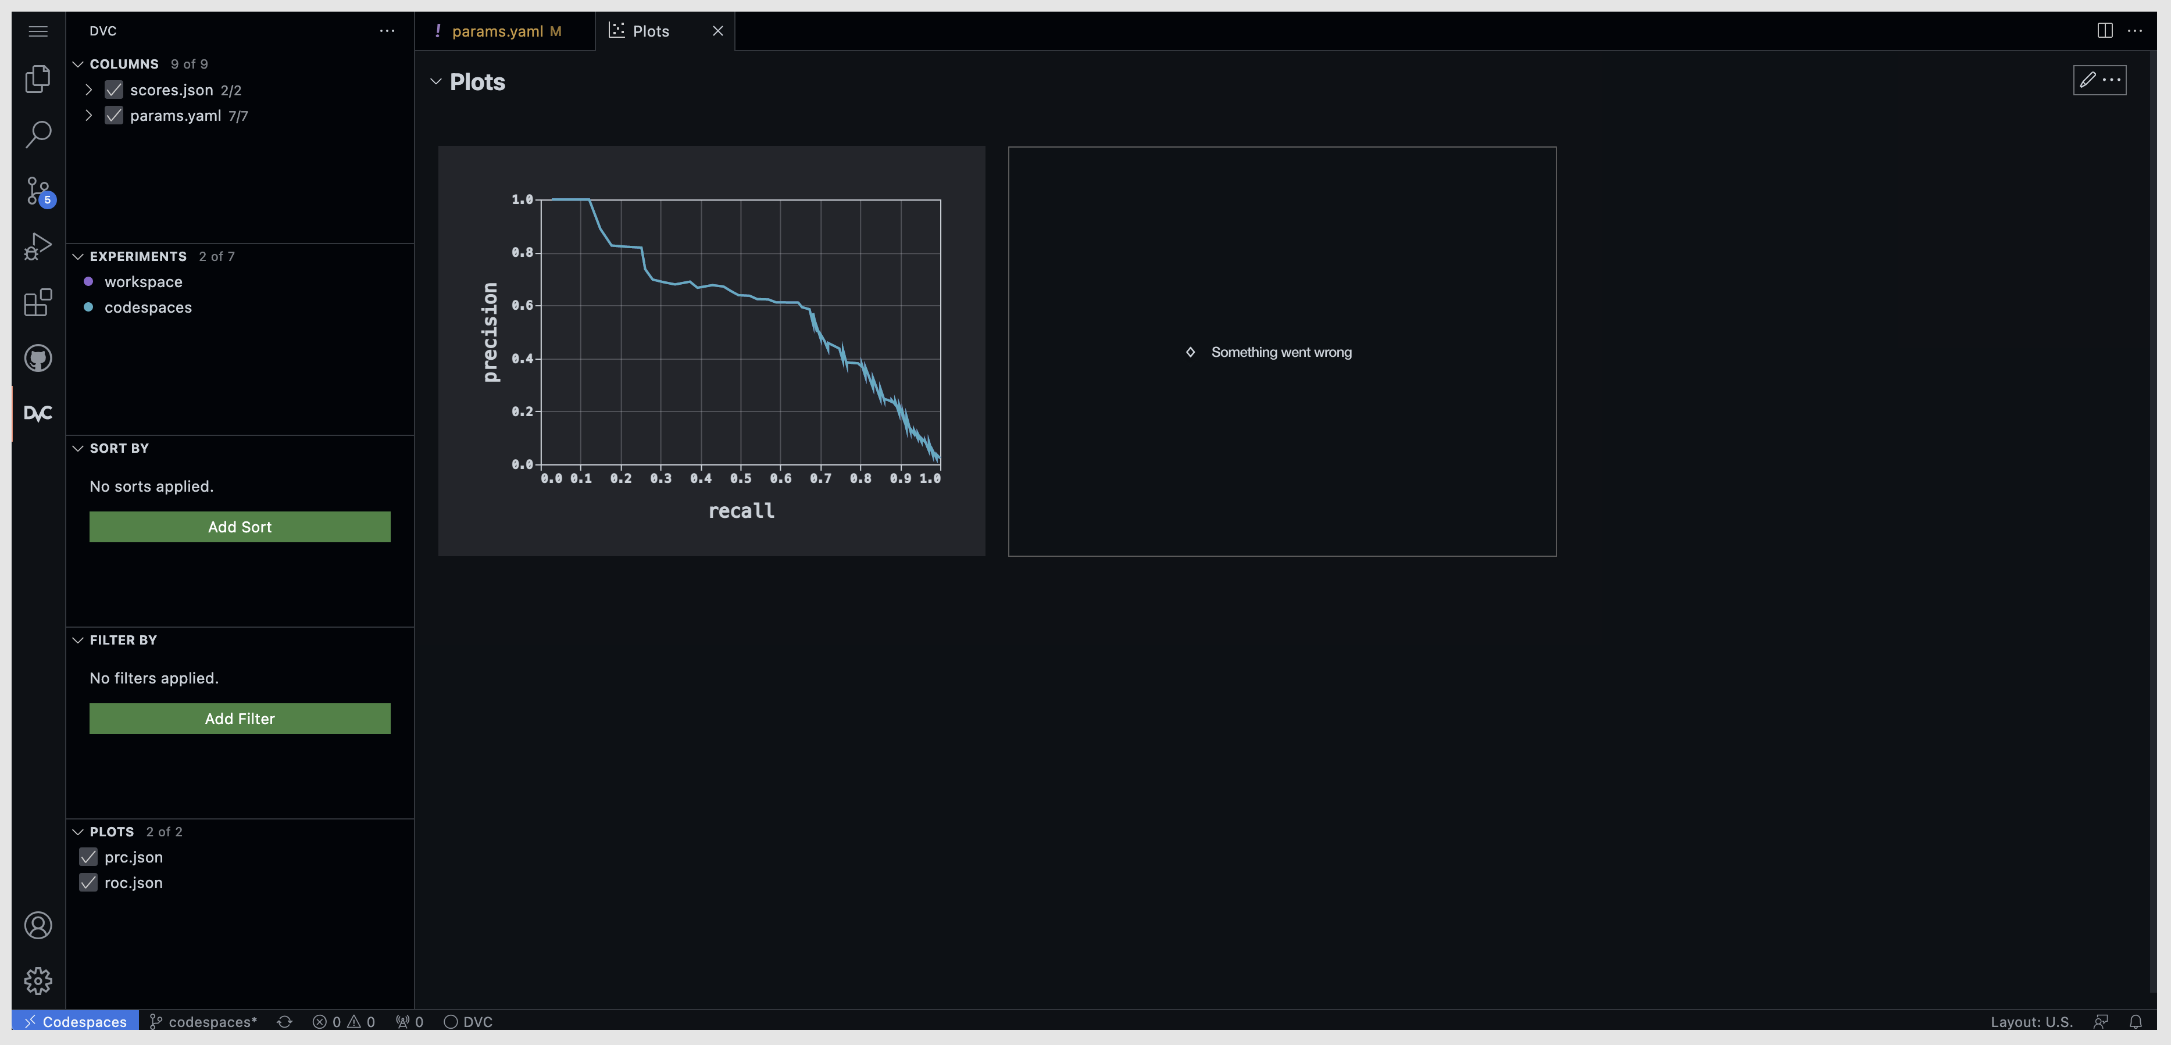Uncheck the prc.json plot
The image size is (2171, 1045).
[x=88, y=856]
